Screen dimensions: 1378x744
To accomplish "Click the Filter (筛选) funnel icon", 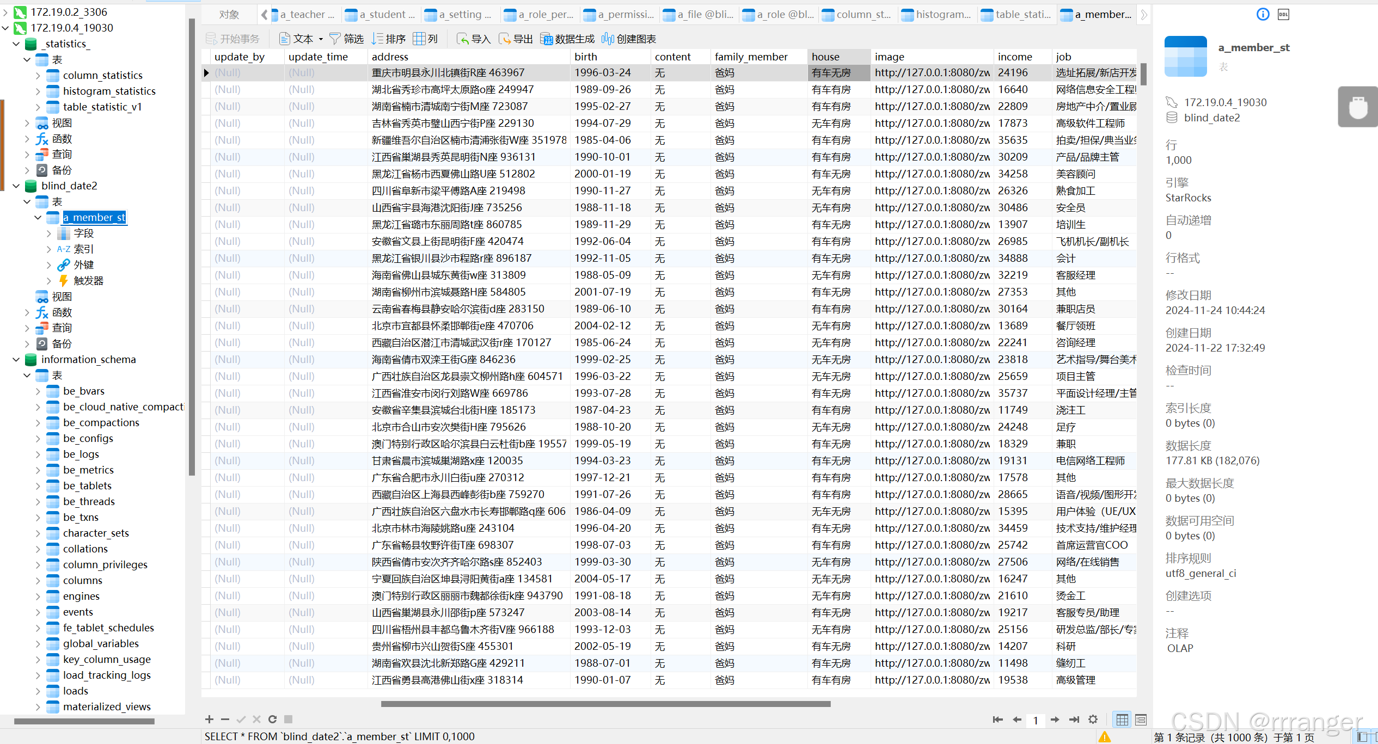I will click(x=335, y=39).
